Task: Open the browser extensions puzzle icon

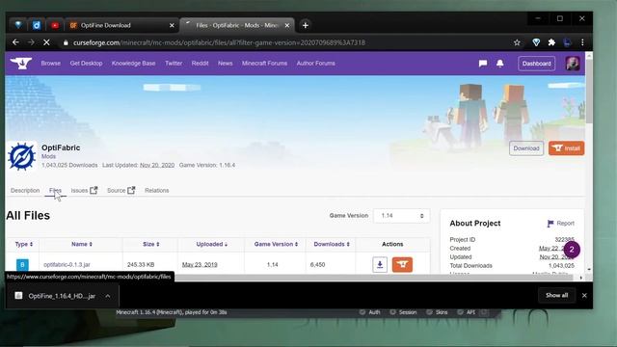Action: 551,42
